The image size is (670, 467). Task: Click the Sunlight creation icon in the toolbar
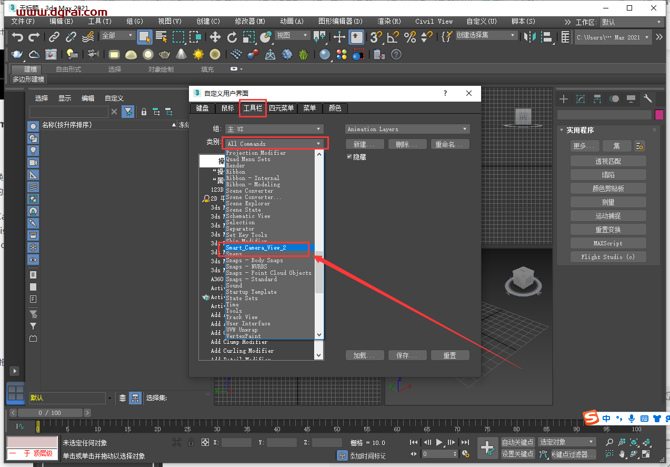[198, 54]
